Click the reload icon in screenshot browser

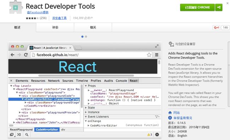[26, 55]
